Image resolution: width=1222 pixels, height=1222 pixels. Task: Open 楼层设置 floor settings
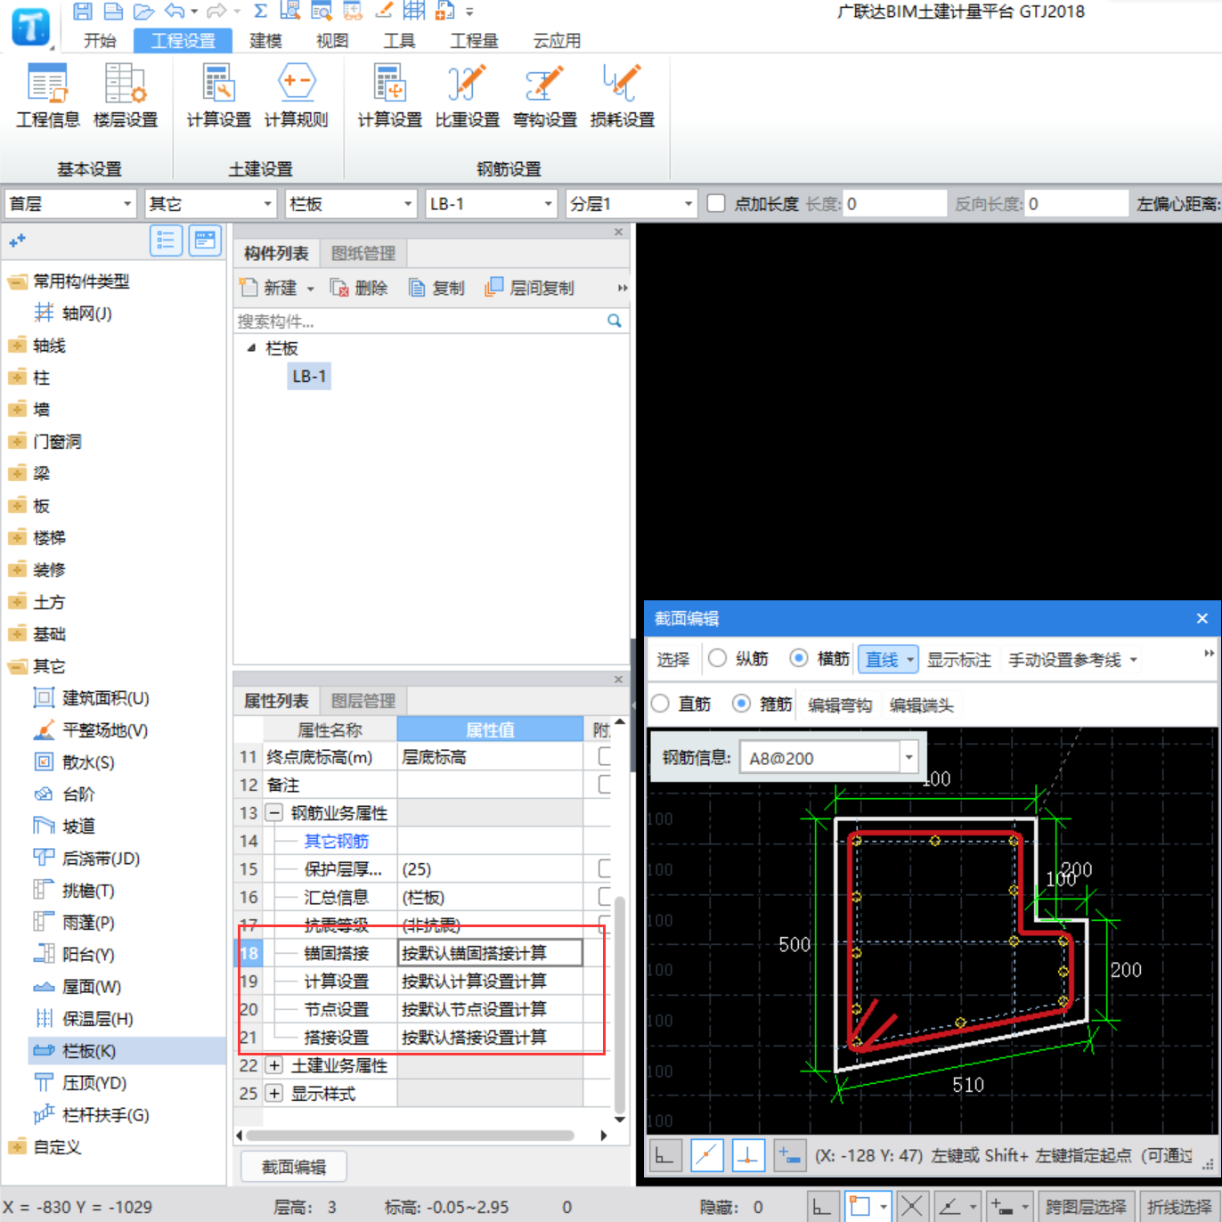(x=126, y=96)
